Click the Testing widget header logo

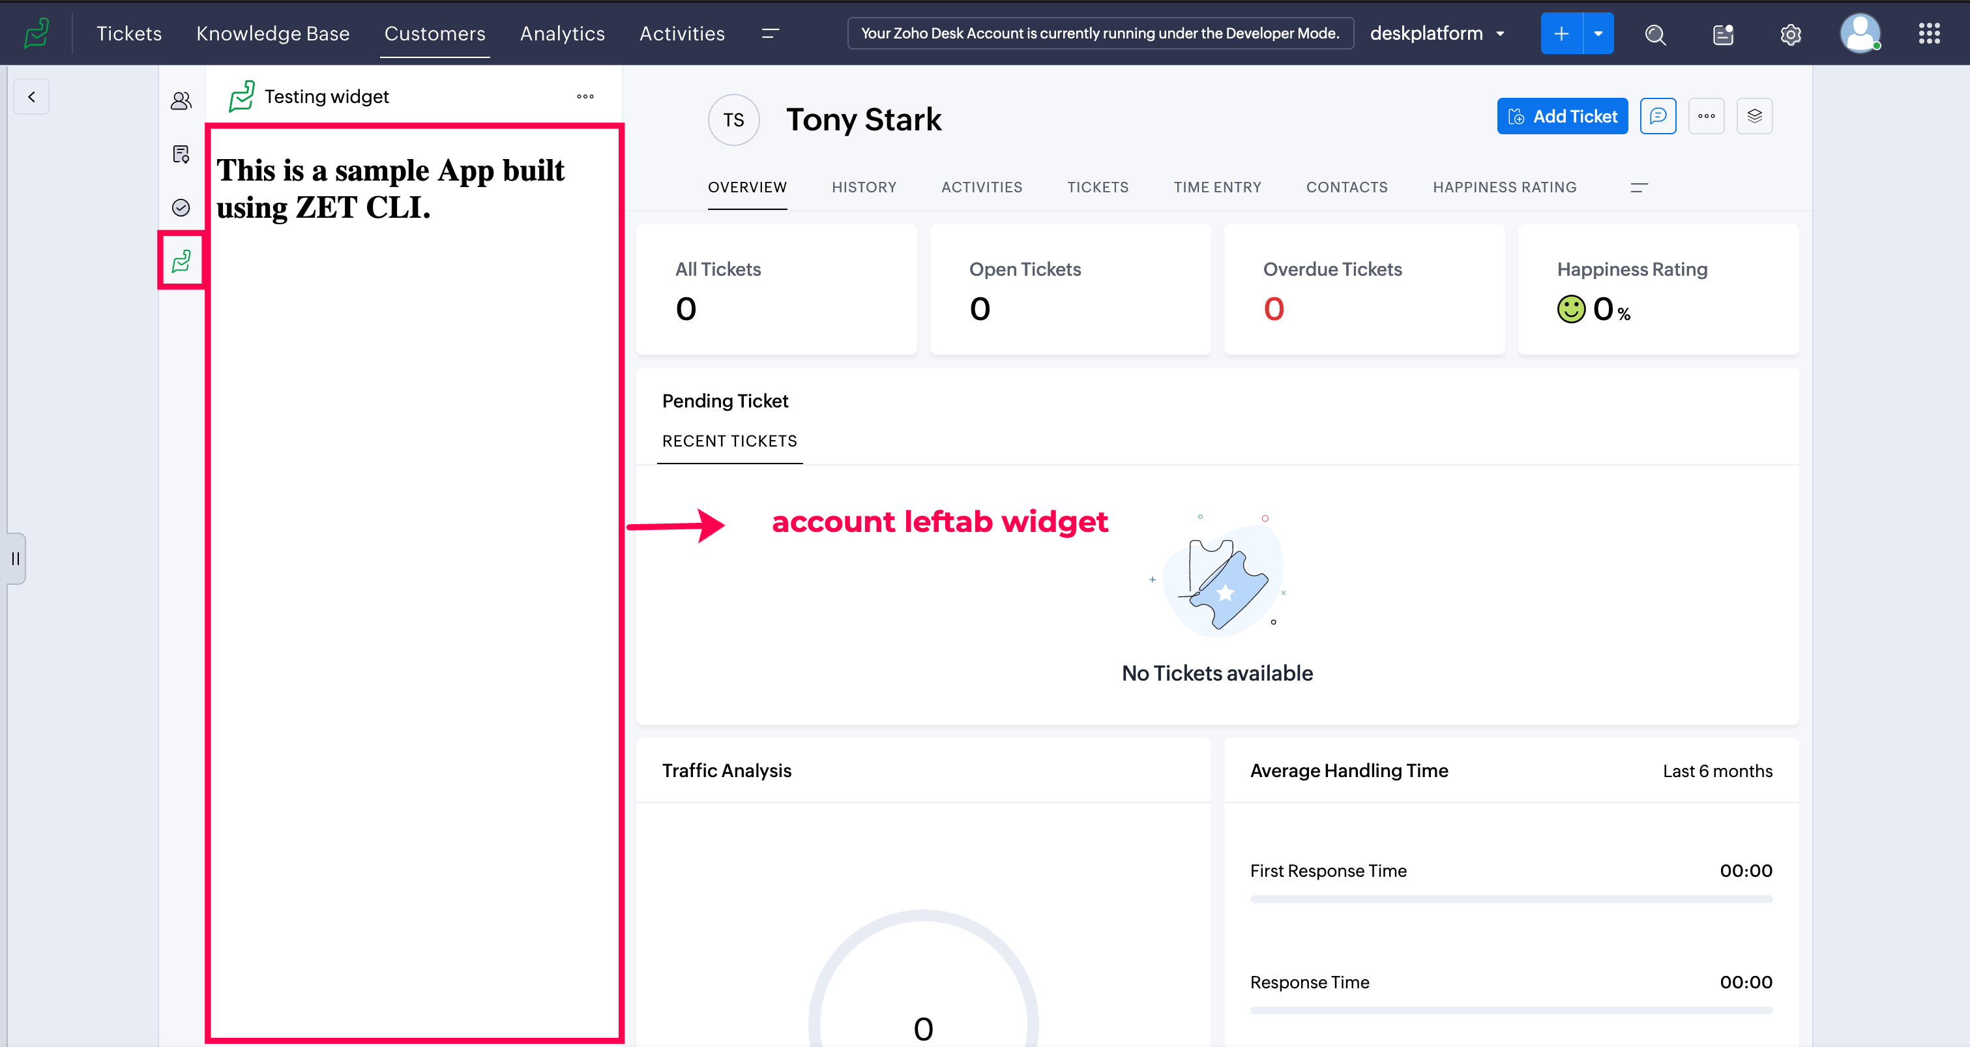242,96
